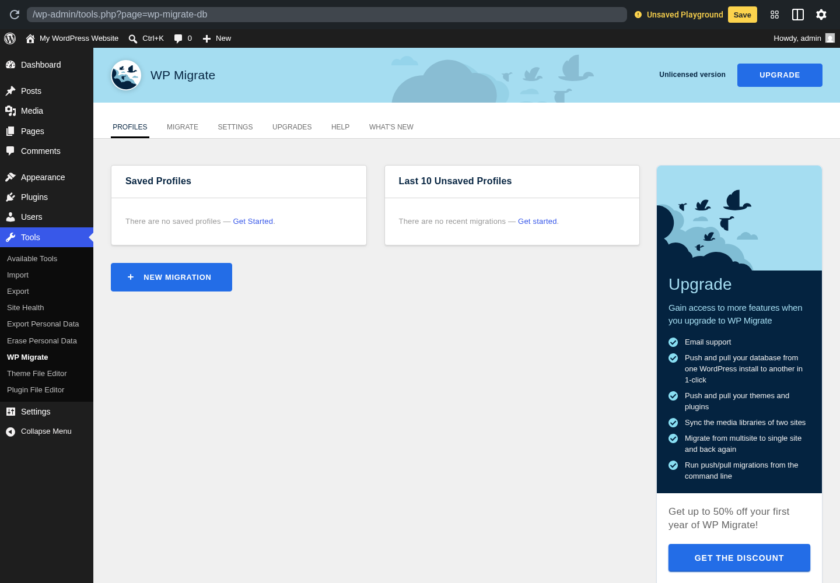The image size is (840, 583).
Task: Click the 50% off offer text
Action: (x=729, y=518)
